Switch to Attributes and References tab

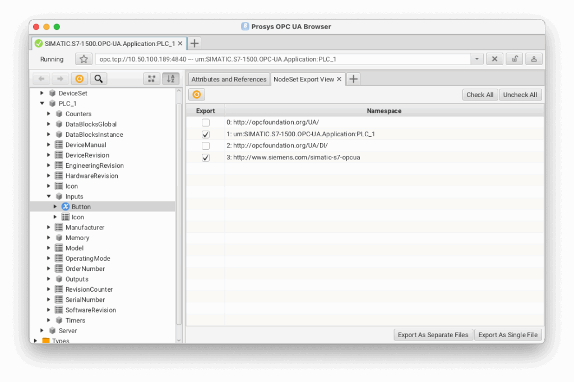point(229,79)
